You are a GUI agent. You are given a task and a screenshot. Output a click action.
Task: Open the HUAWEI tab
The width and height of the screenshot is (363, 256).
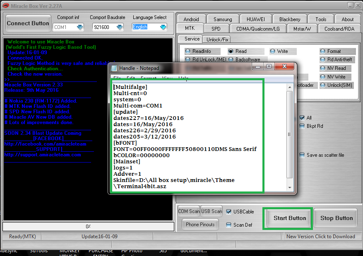255,19
